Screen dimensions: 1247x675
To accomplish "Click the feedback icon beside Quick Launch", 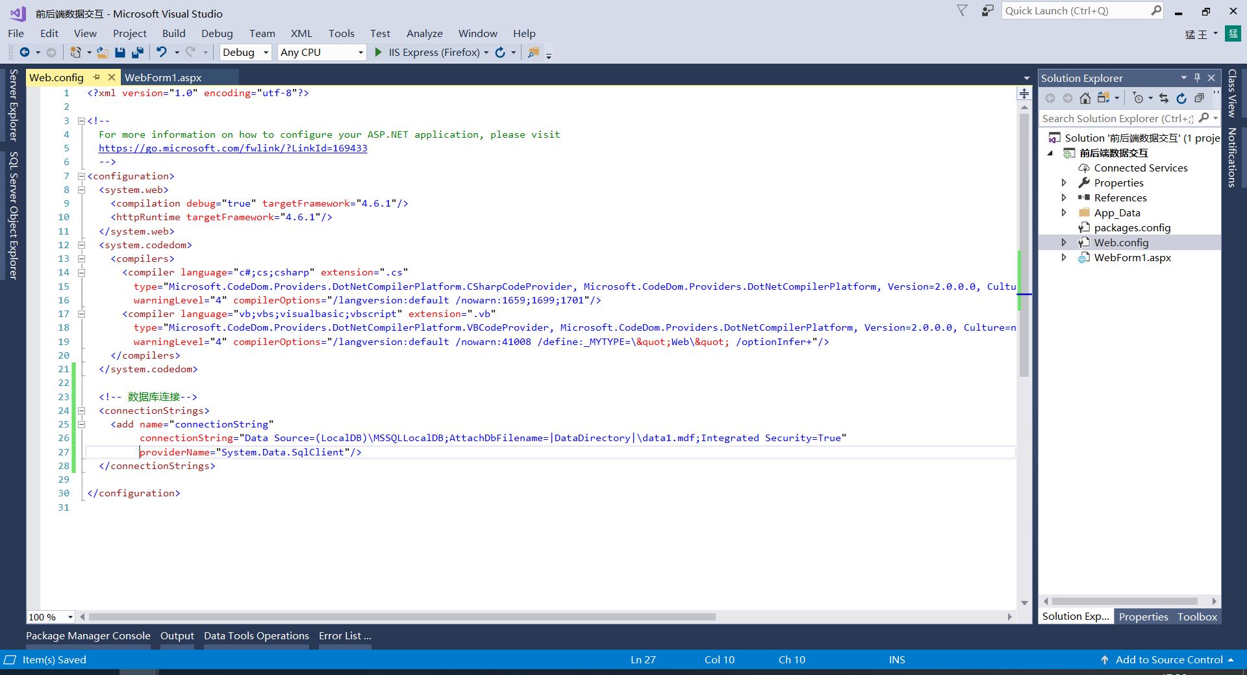I will click(x=988, y=10).
